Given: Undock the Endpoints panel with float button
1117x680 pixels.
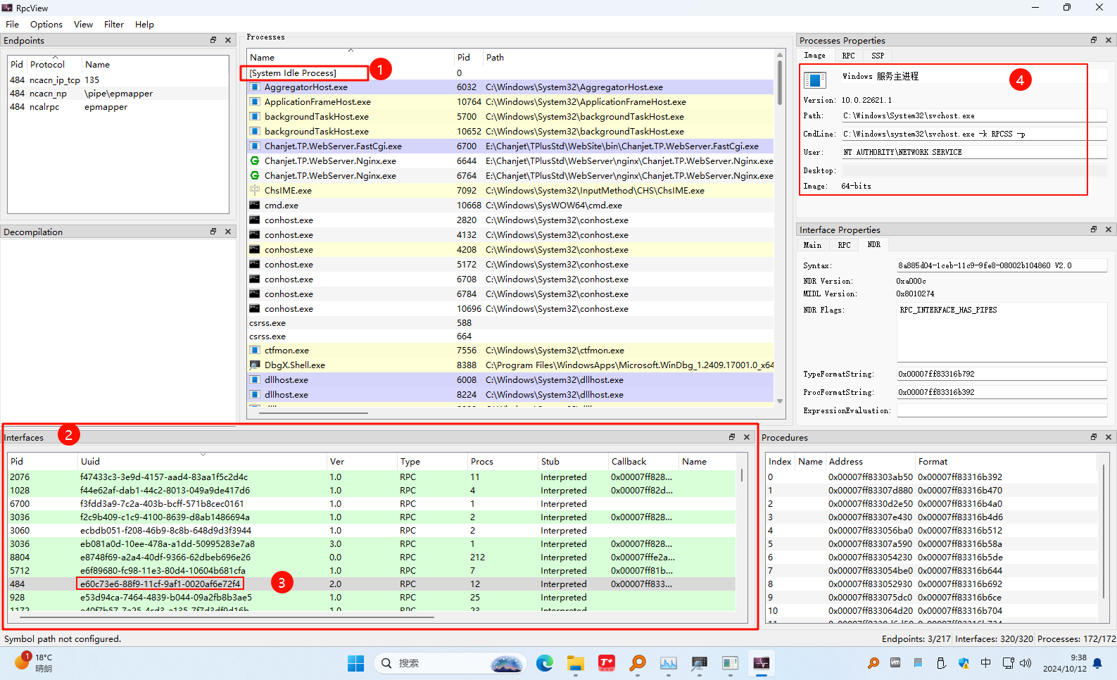Looking at the screenshot, I should [x=213, y=40].
